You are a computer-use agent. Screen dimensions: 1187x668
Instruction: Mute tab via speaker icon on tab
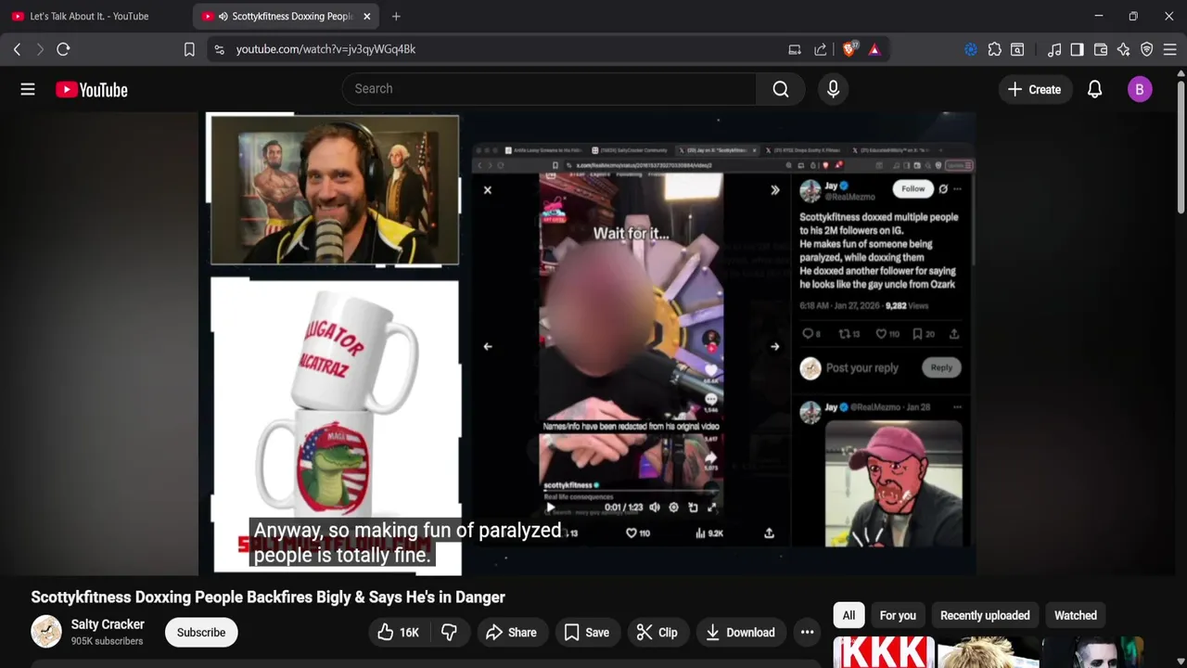pos(223,16)
